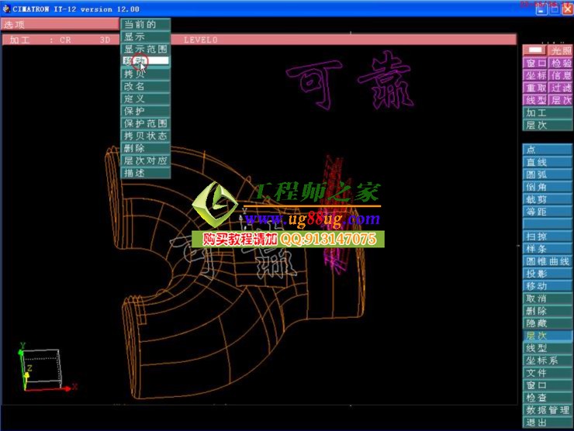Screen dimensions: 574x431
Task: Choose 删除 in the dropdown menu list
Action: 145,148
